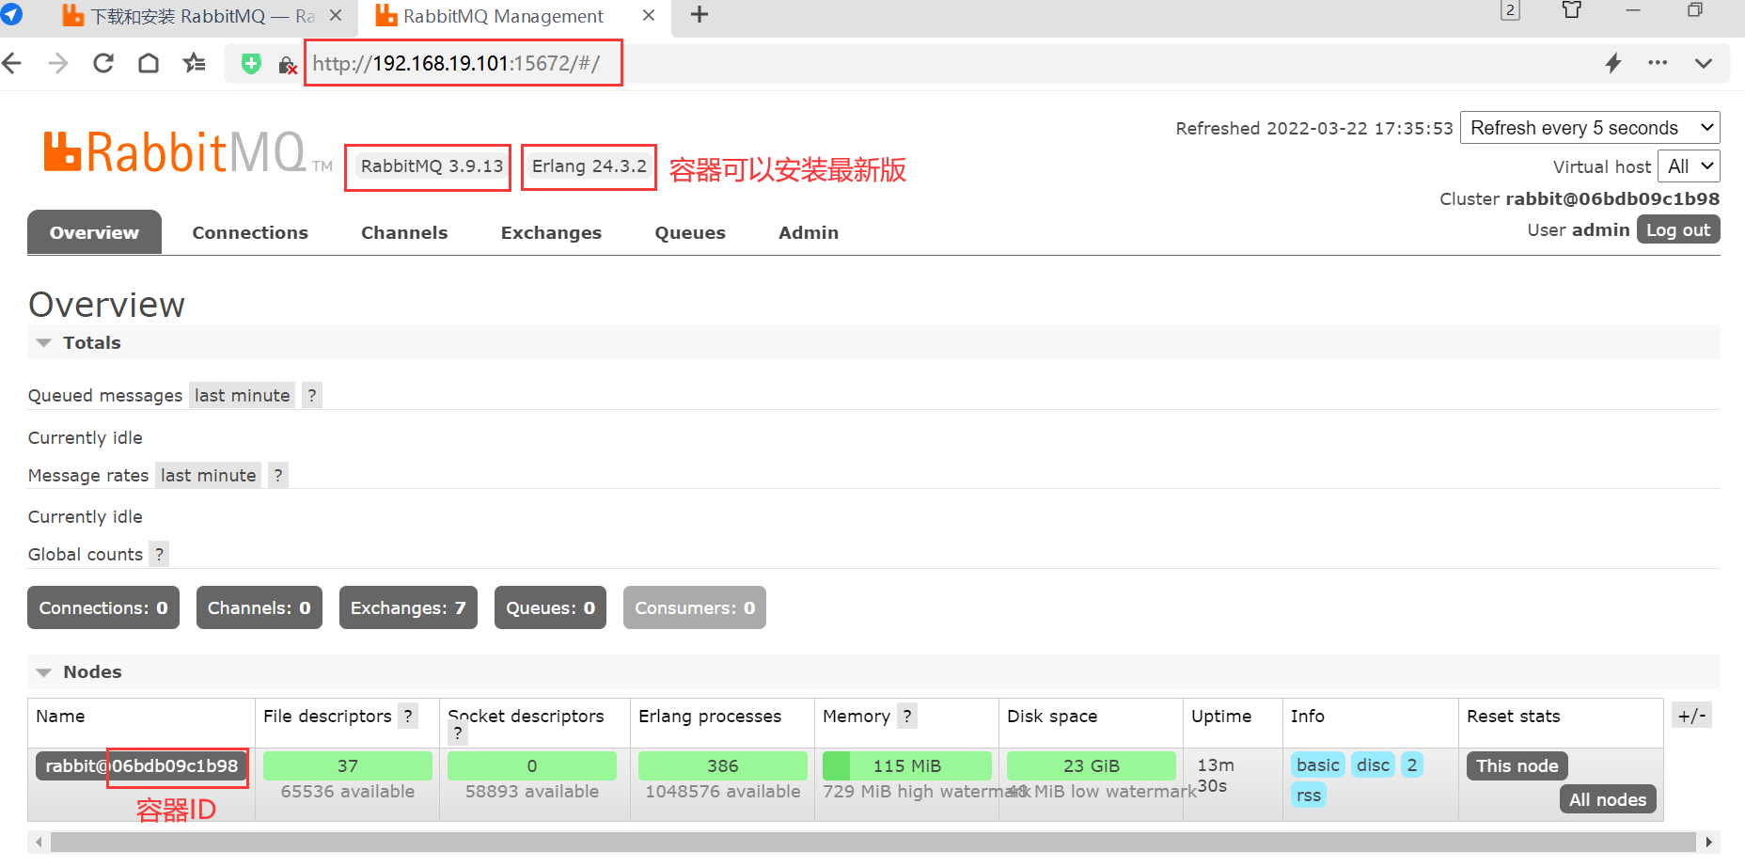Toggle node columns with +/- button
Viewport: 1745px width, 867px height.
pyautogui.click(x=1691, y=716)
